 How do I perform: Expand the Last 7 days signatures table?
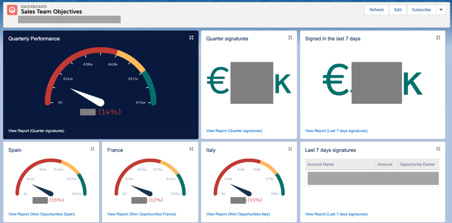click(438, 149)
